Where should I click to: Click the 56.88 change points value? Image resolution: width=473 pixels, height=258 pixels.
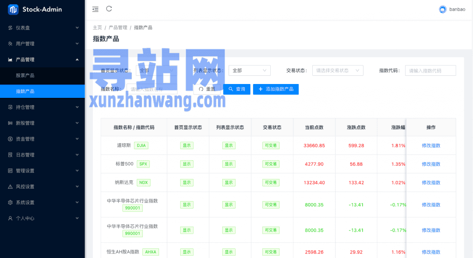pos(356,164)
